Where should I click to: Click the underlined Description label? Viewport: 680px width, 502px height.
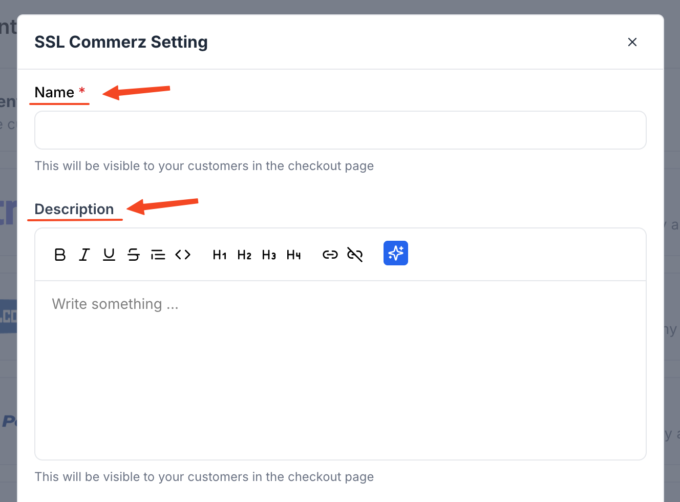coord(74,209)
